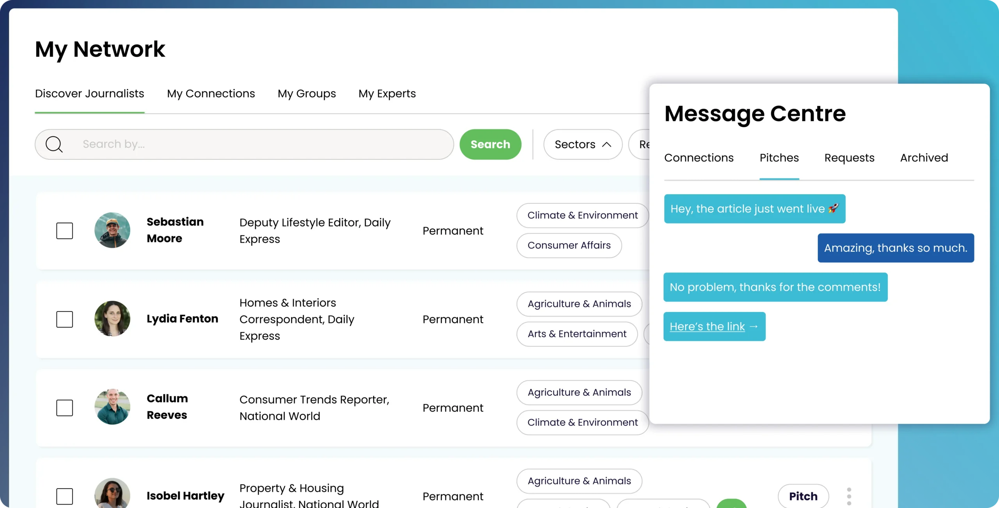This screenshot has height=508, width=999.
Task: Open three-dot menu beside Pitch button
Action: point(849,496)
